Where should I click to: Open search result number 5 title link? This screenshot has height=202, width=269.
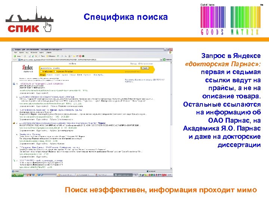[x=30, y=134]
